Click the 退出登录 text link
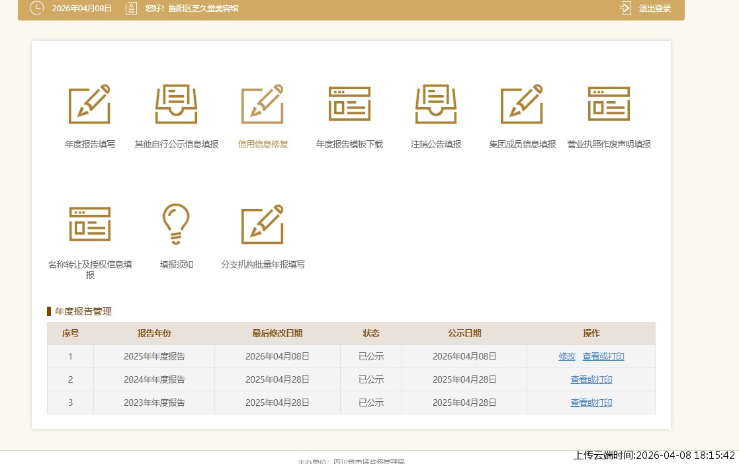Viewport: 739px width, 464px height. (654, 9)
